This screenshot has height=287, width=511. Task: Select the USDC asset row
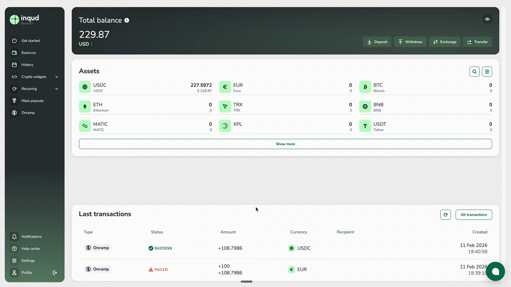(145, 88)
